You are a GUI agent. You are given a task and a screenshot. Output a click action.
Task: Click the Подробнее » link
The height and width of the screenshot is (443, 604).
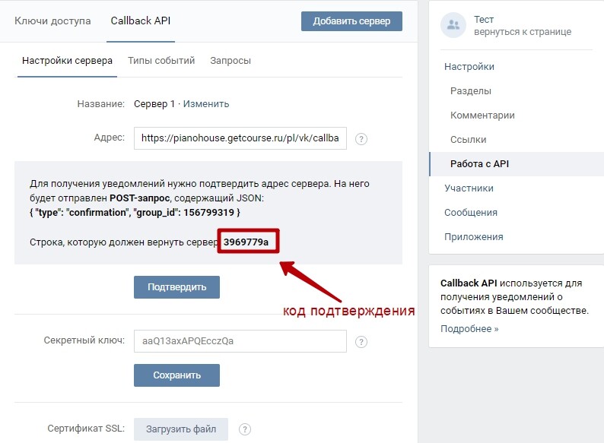click(x=469, y=329)
